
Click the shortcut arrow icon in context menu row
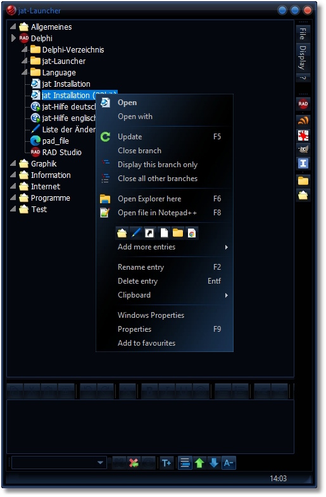[x=149, y=233]
